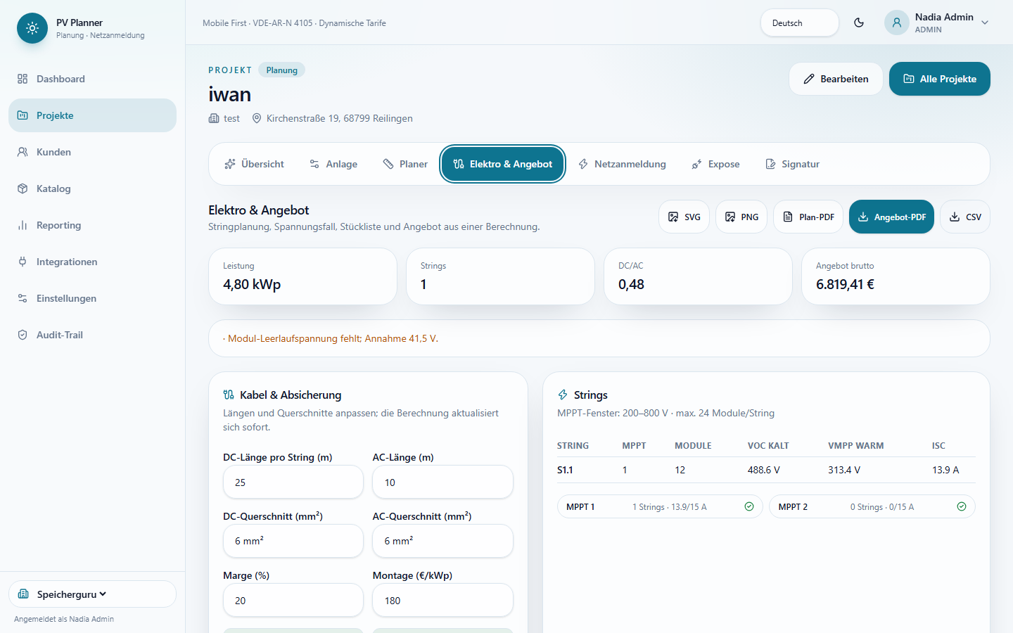Toggle dark mode moon icon

click(859, 23)
